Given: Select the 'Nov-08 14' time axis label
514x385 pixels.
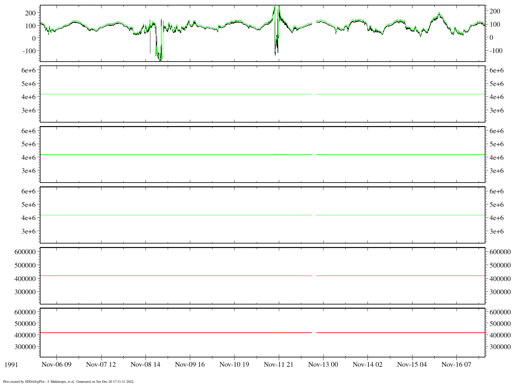Looking at the screenshot, I should click(145, 365).
